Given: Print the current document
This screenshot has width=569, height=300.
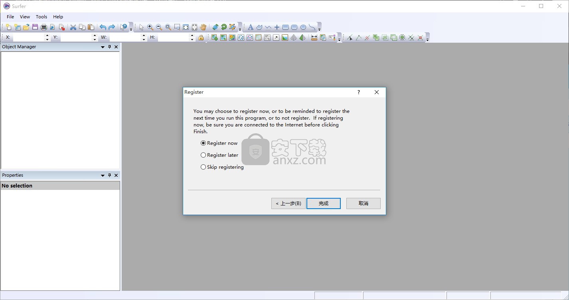Looking at the screenshot, I should pos(44,27).
